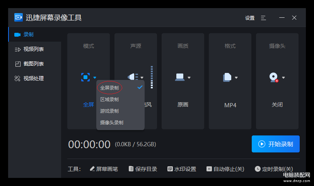Click the webcam icon
The image size is (314, 186).
tap(274, 78)
